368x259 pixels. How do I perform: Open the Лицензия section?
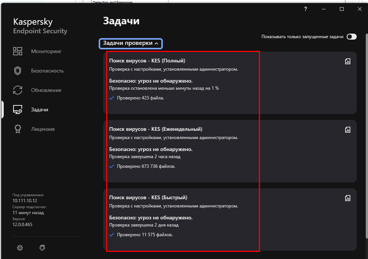[43, 129]
